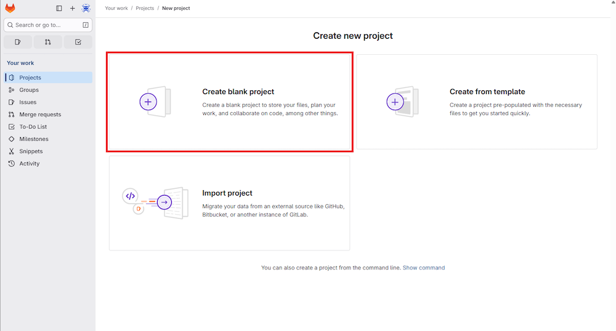Click the Show command link

pos(424,268)
